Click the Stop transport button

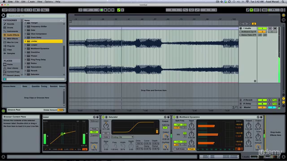(x=105, y=10)
